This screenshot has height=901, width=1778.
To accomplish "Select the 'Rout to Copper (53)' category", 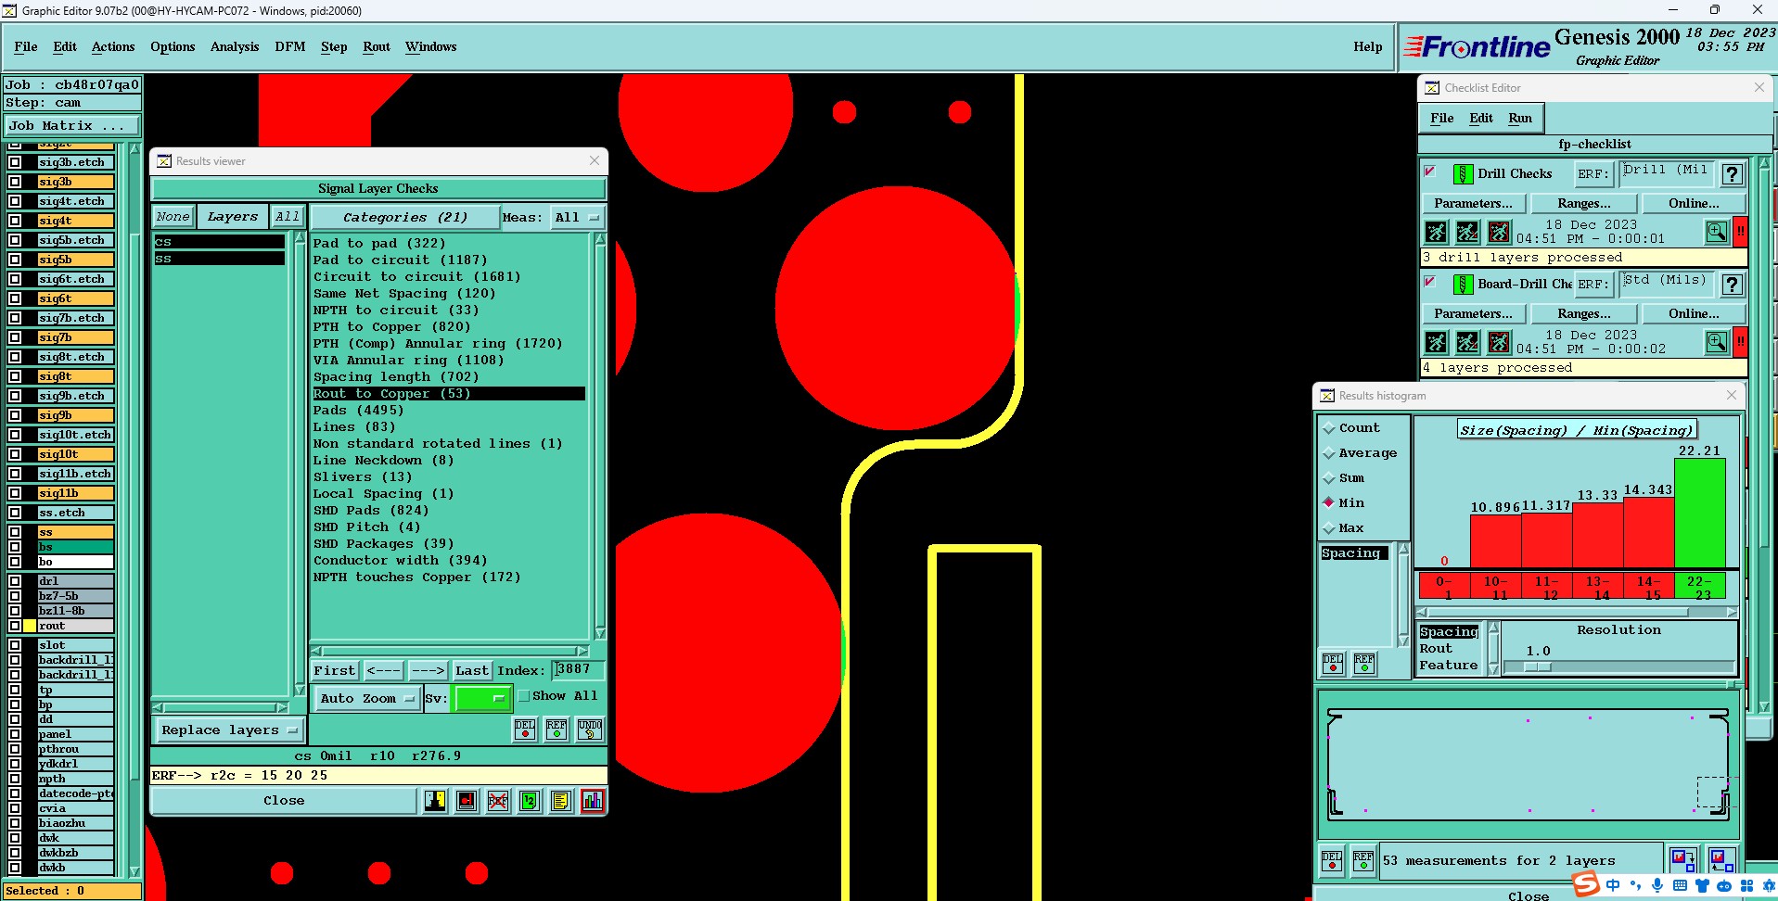I will (x=448, y=394).
